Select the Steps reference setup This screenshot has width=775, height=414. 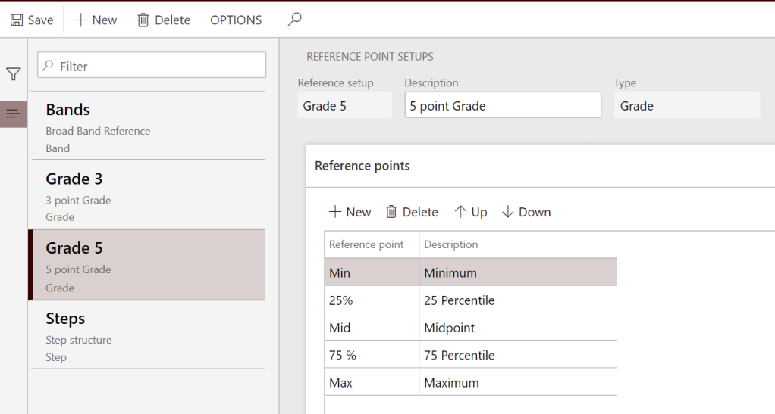click(146, 335)
